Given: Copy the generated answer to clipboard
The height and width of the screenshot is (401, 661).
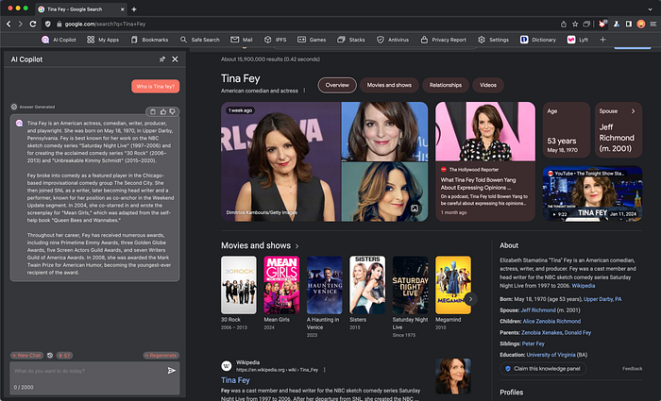Looking at the screenshot, I should tap(153, 111).
